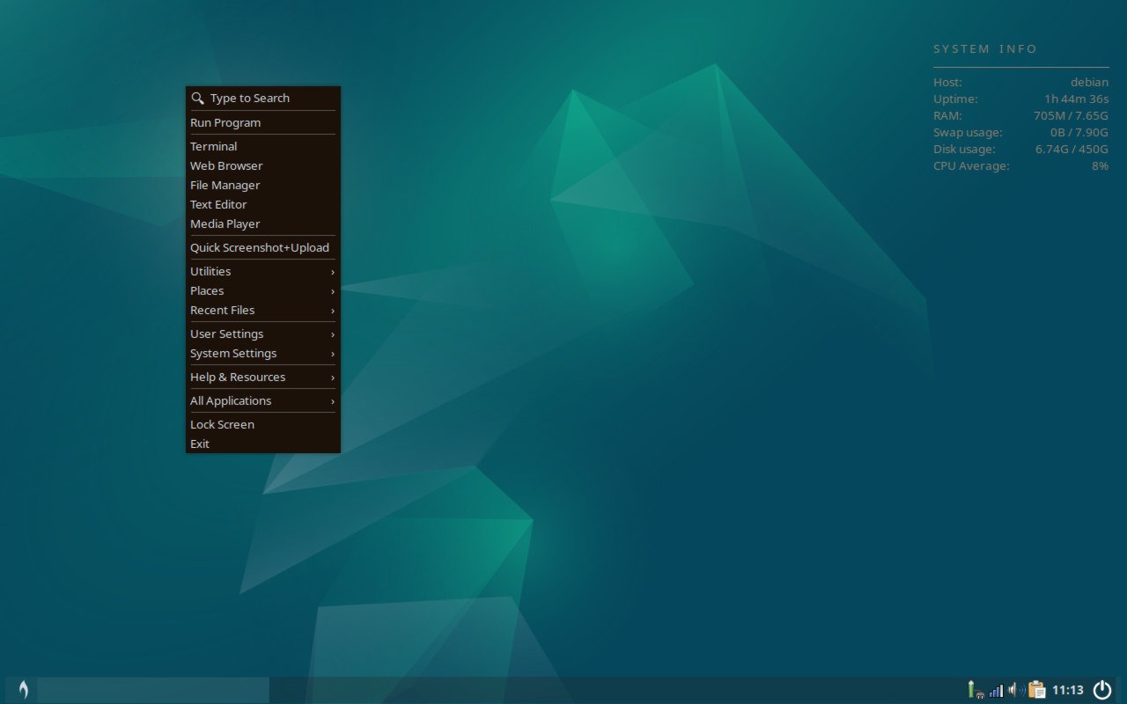Click the Swap usage value 0B / 7.90G
The height and width of the screenshot is (704, 1127).
pyautogui.click(x=1079, y=132)
